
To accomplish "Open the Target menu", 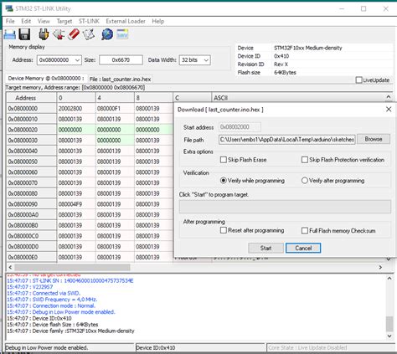I will pyautogui.click(x=64, y=21).
